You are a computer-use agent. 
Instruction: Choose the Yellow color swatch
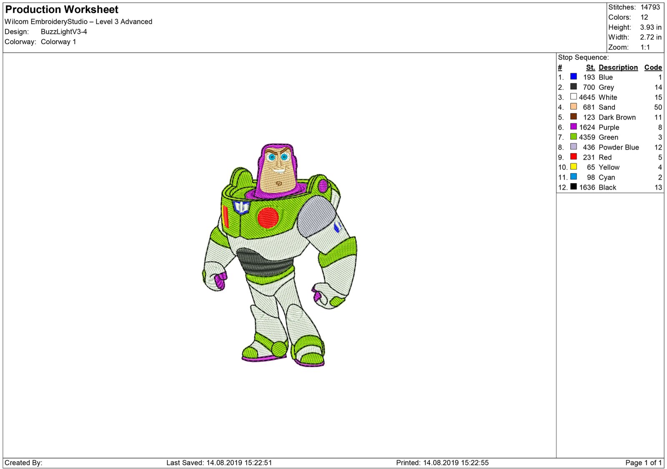[x=574, y=167]
